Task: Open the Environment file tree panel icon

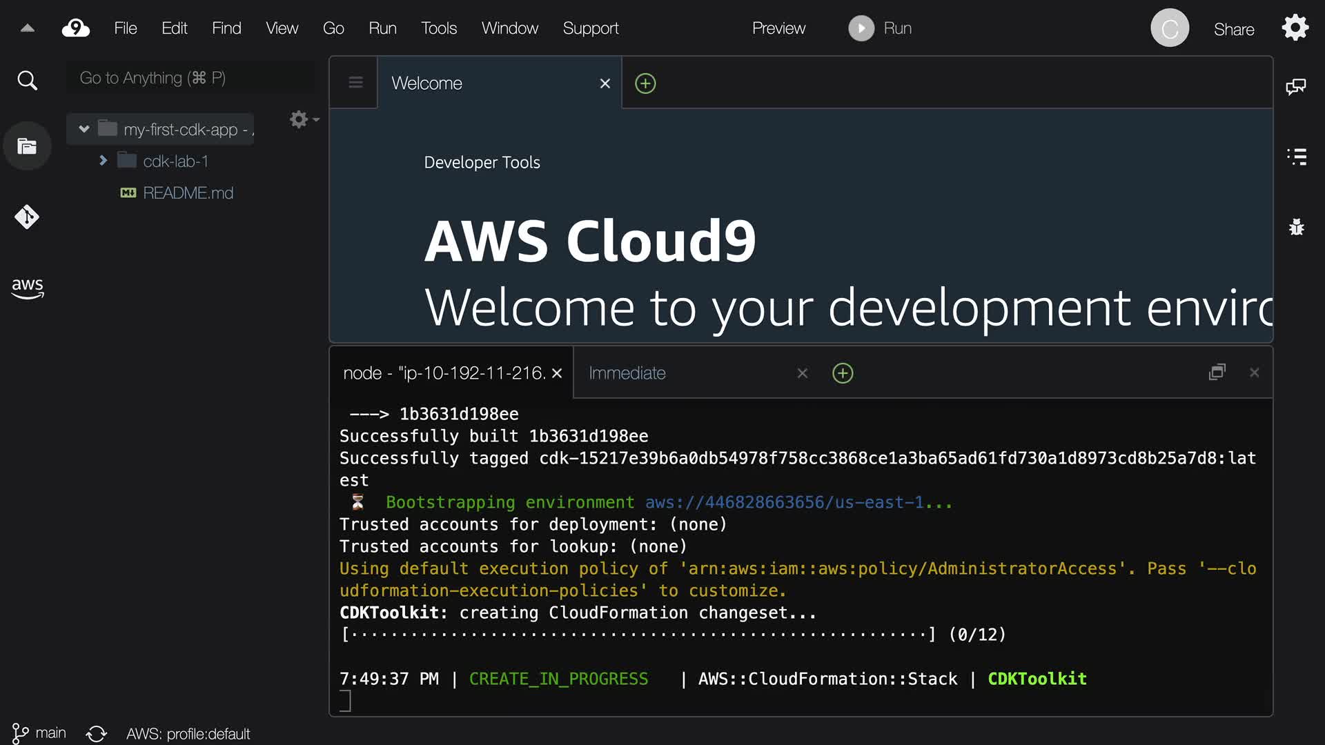Action: coord(27,146)
